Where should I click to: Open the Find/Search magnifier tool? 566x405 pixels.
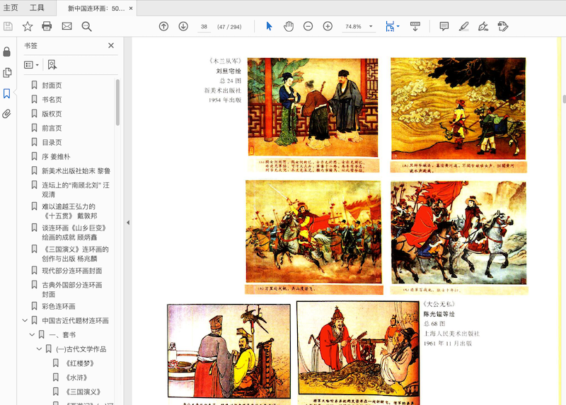pos(86,26)
